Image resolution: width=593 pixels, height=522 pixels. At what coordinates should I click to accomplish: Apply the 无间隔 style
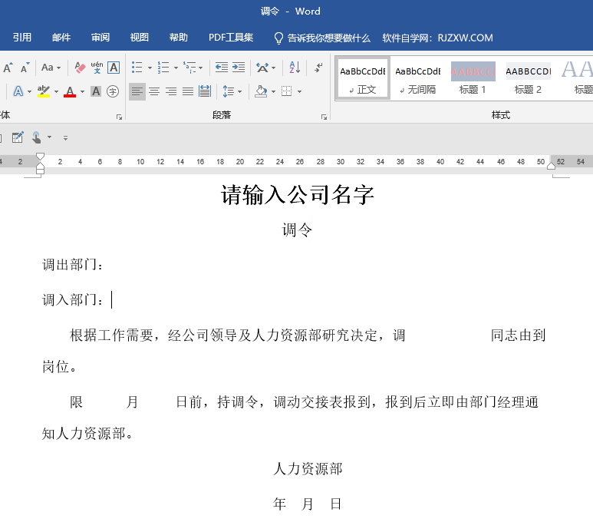pyautogui.click(x=418, y=79)
